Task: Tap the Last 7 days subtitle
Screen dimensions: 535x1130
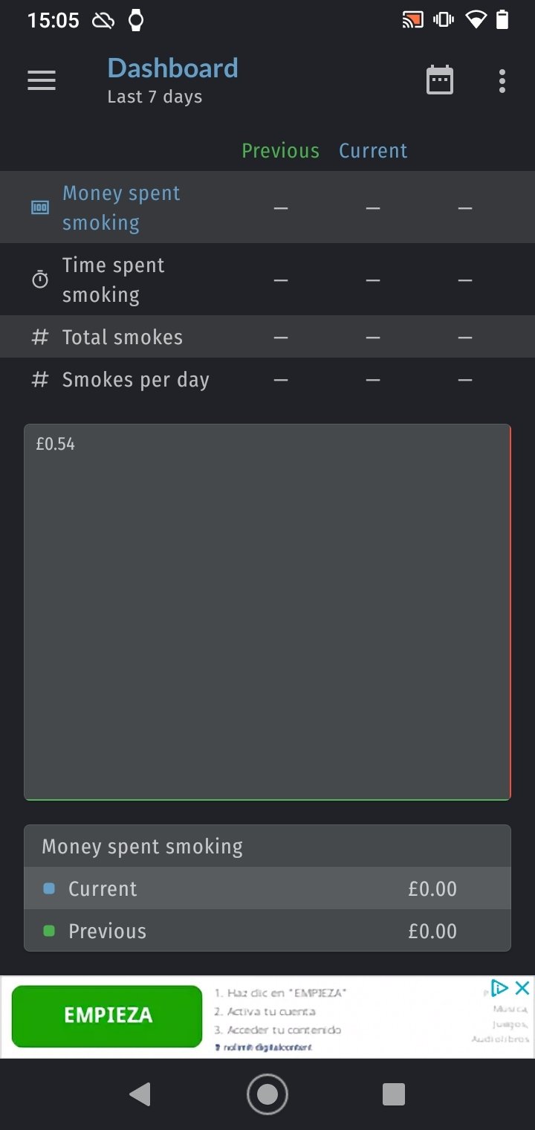Action: pos(155,97)
